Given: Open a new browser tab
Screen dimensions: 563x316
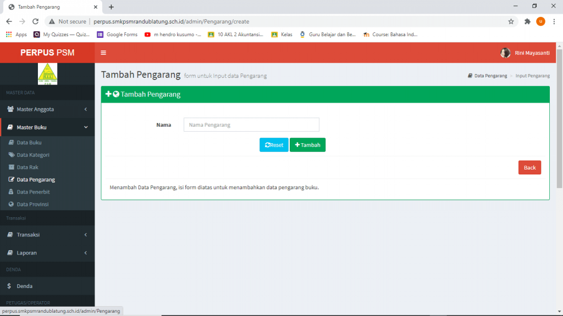Looking at the screenshot, I should click(111, 7).
